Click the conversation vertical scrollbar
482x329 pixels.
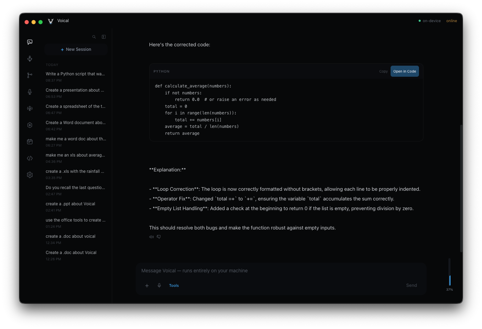click(461, 188)
